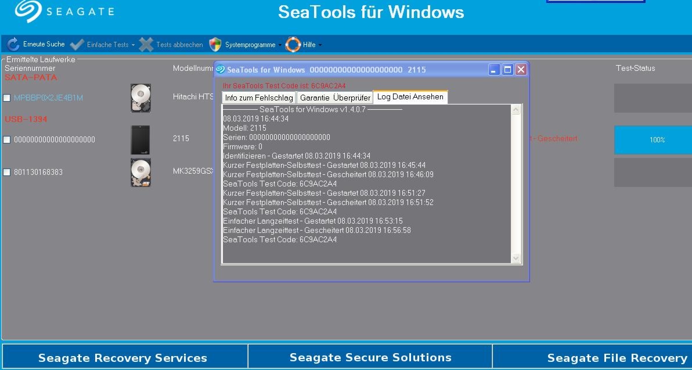Click the 100% test progress bar
This screenshot has height=370, width=692.
click(x=653, y=139)
